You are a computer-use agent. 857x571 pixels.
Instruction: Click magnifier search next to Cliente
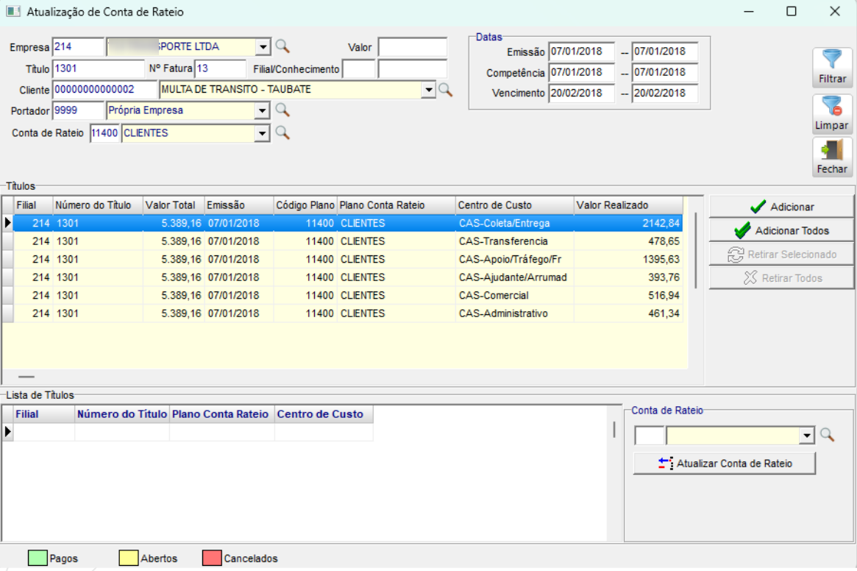(x=445, y=90)
